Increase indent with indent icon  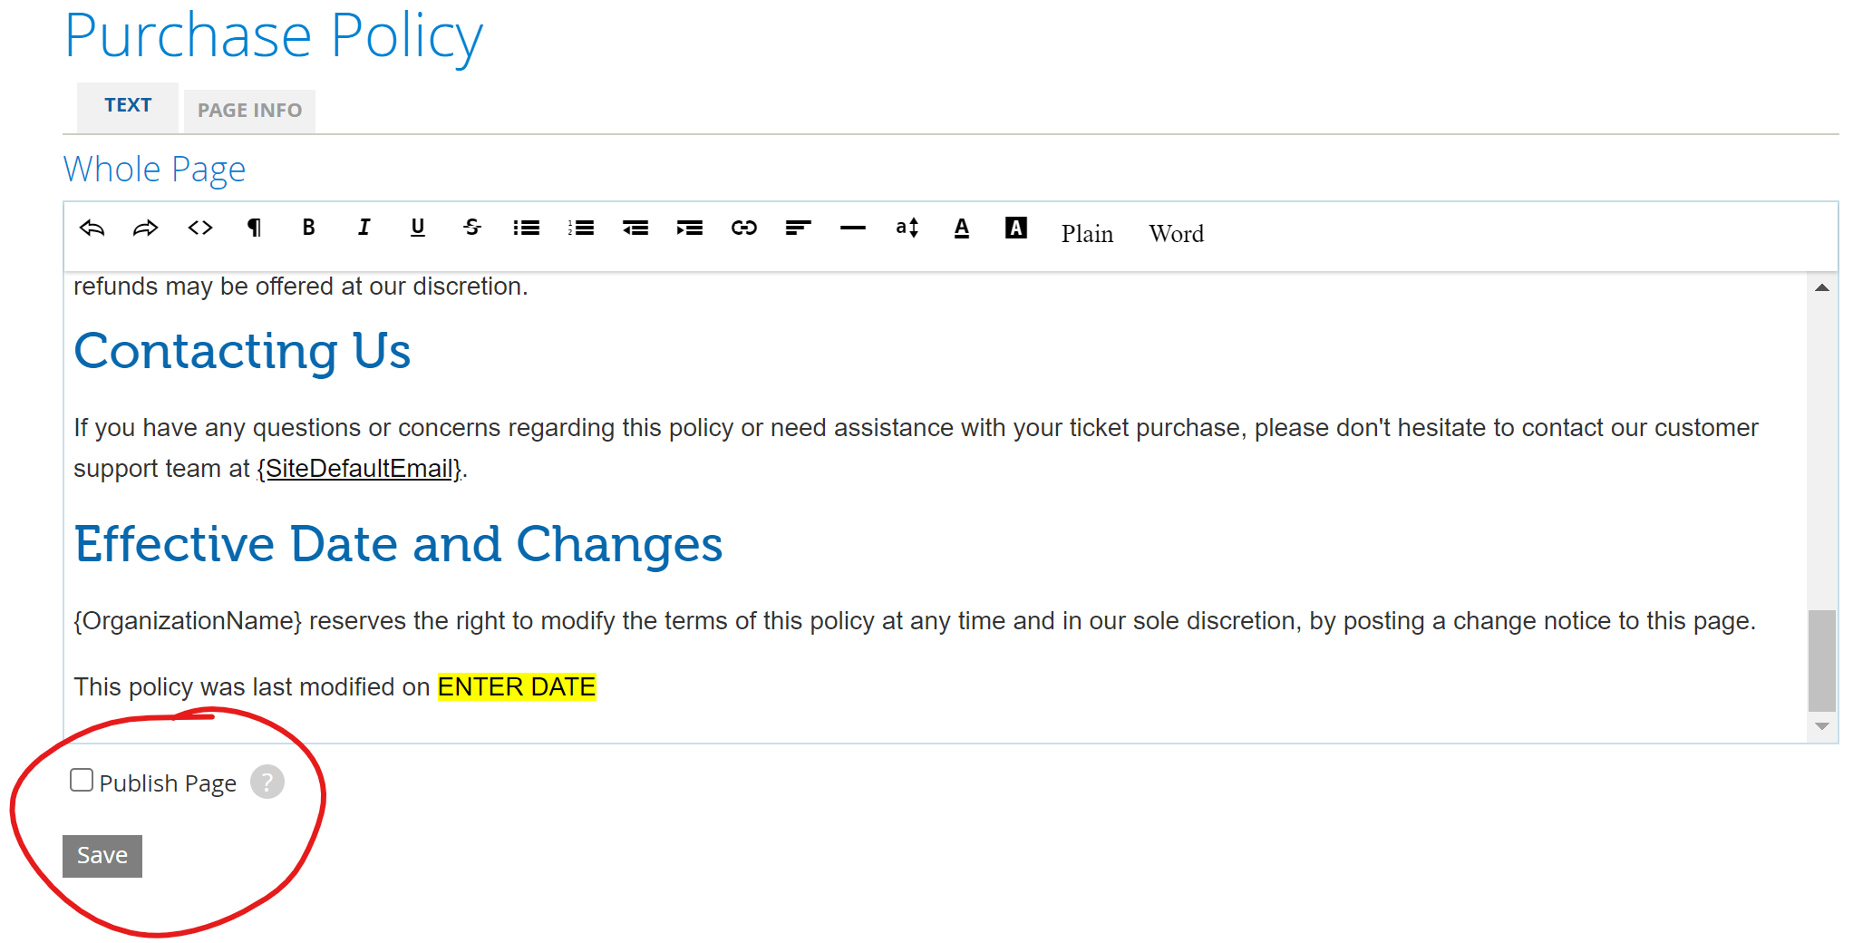pos(690,228)
